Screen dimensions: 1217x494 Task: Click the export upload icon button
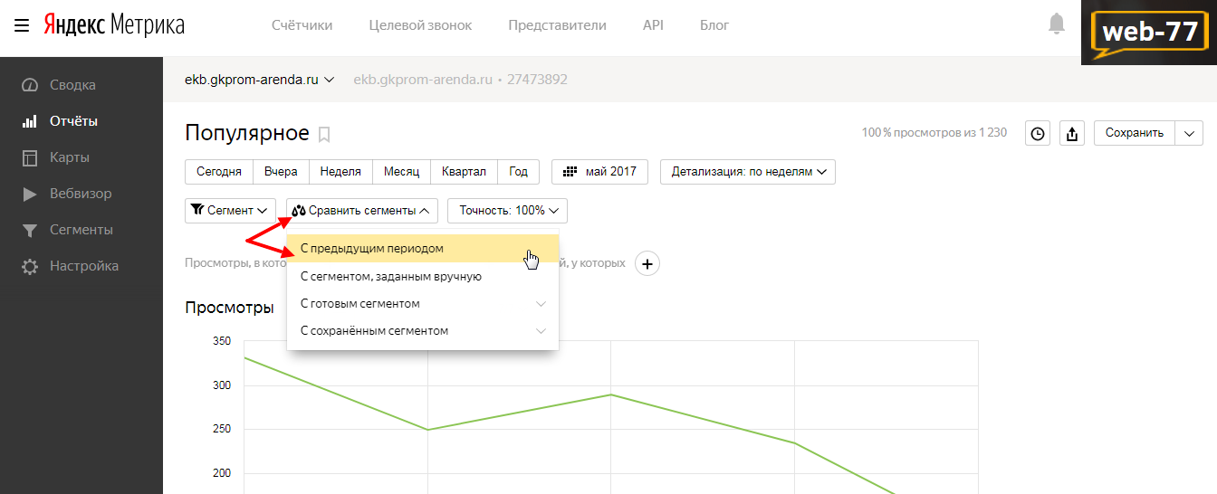[1072, 133]
